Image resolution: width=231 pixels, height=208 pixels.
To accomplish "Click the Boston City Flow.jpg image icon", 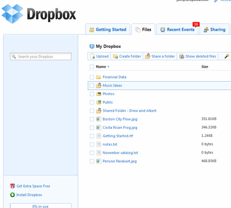I will tap(99, 119).
